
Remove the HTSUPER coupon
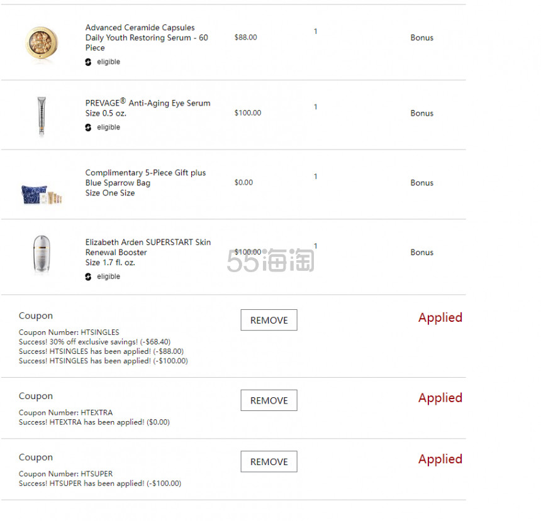pyautogui.click(x=269, y=461)
